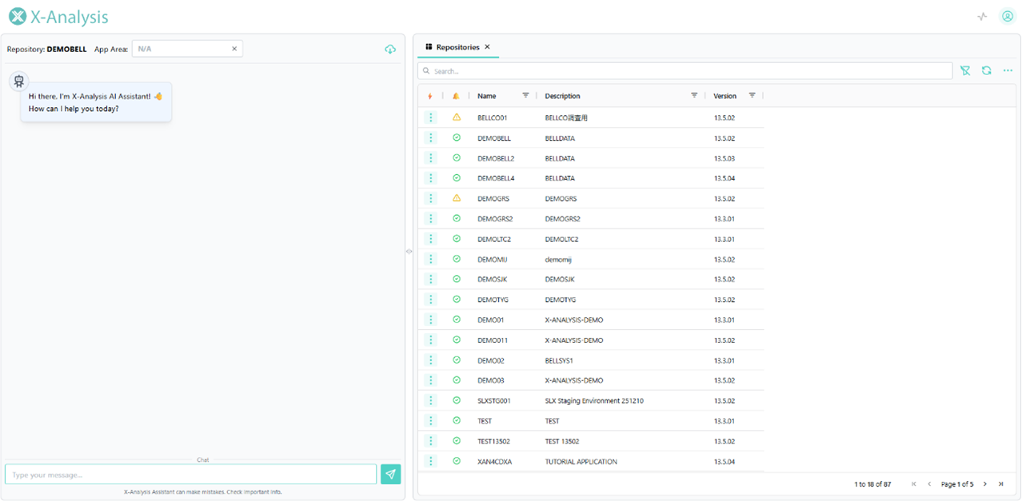Click the activity pulse icon in header
Viewport: 1022px width, 501px height.
[x=983, y=17]
